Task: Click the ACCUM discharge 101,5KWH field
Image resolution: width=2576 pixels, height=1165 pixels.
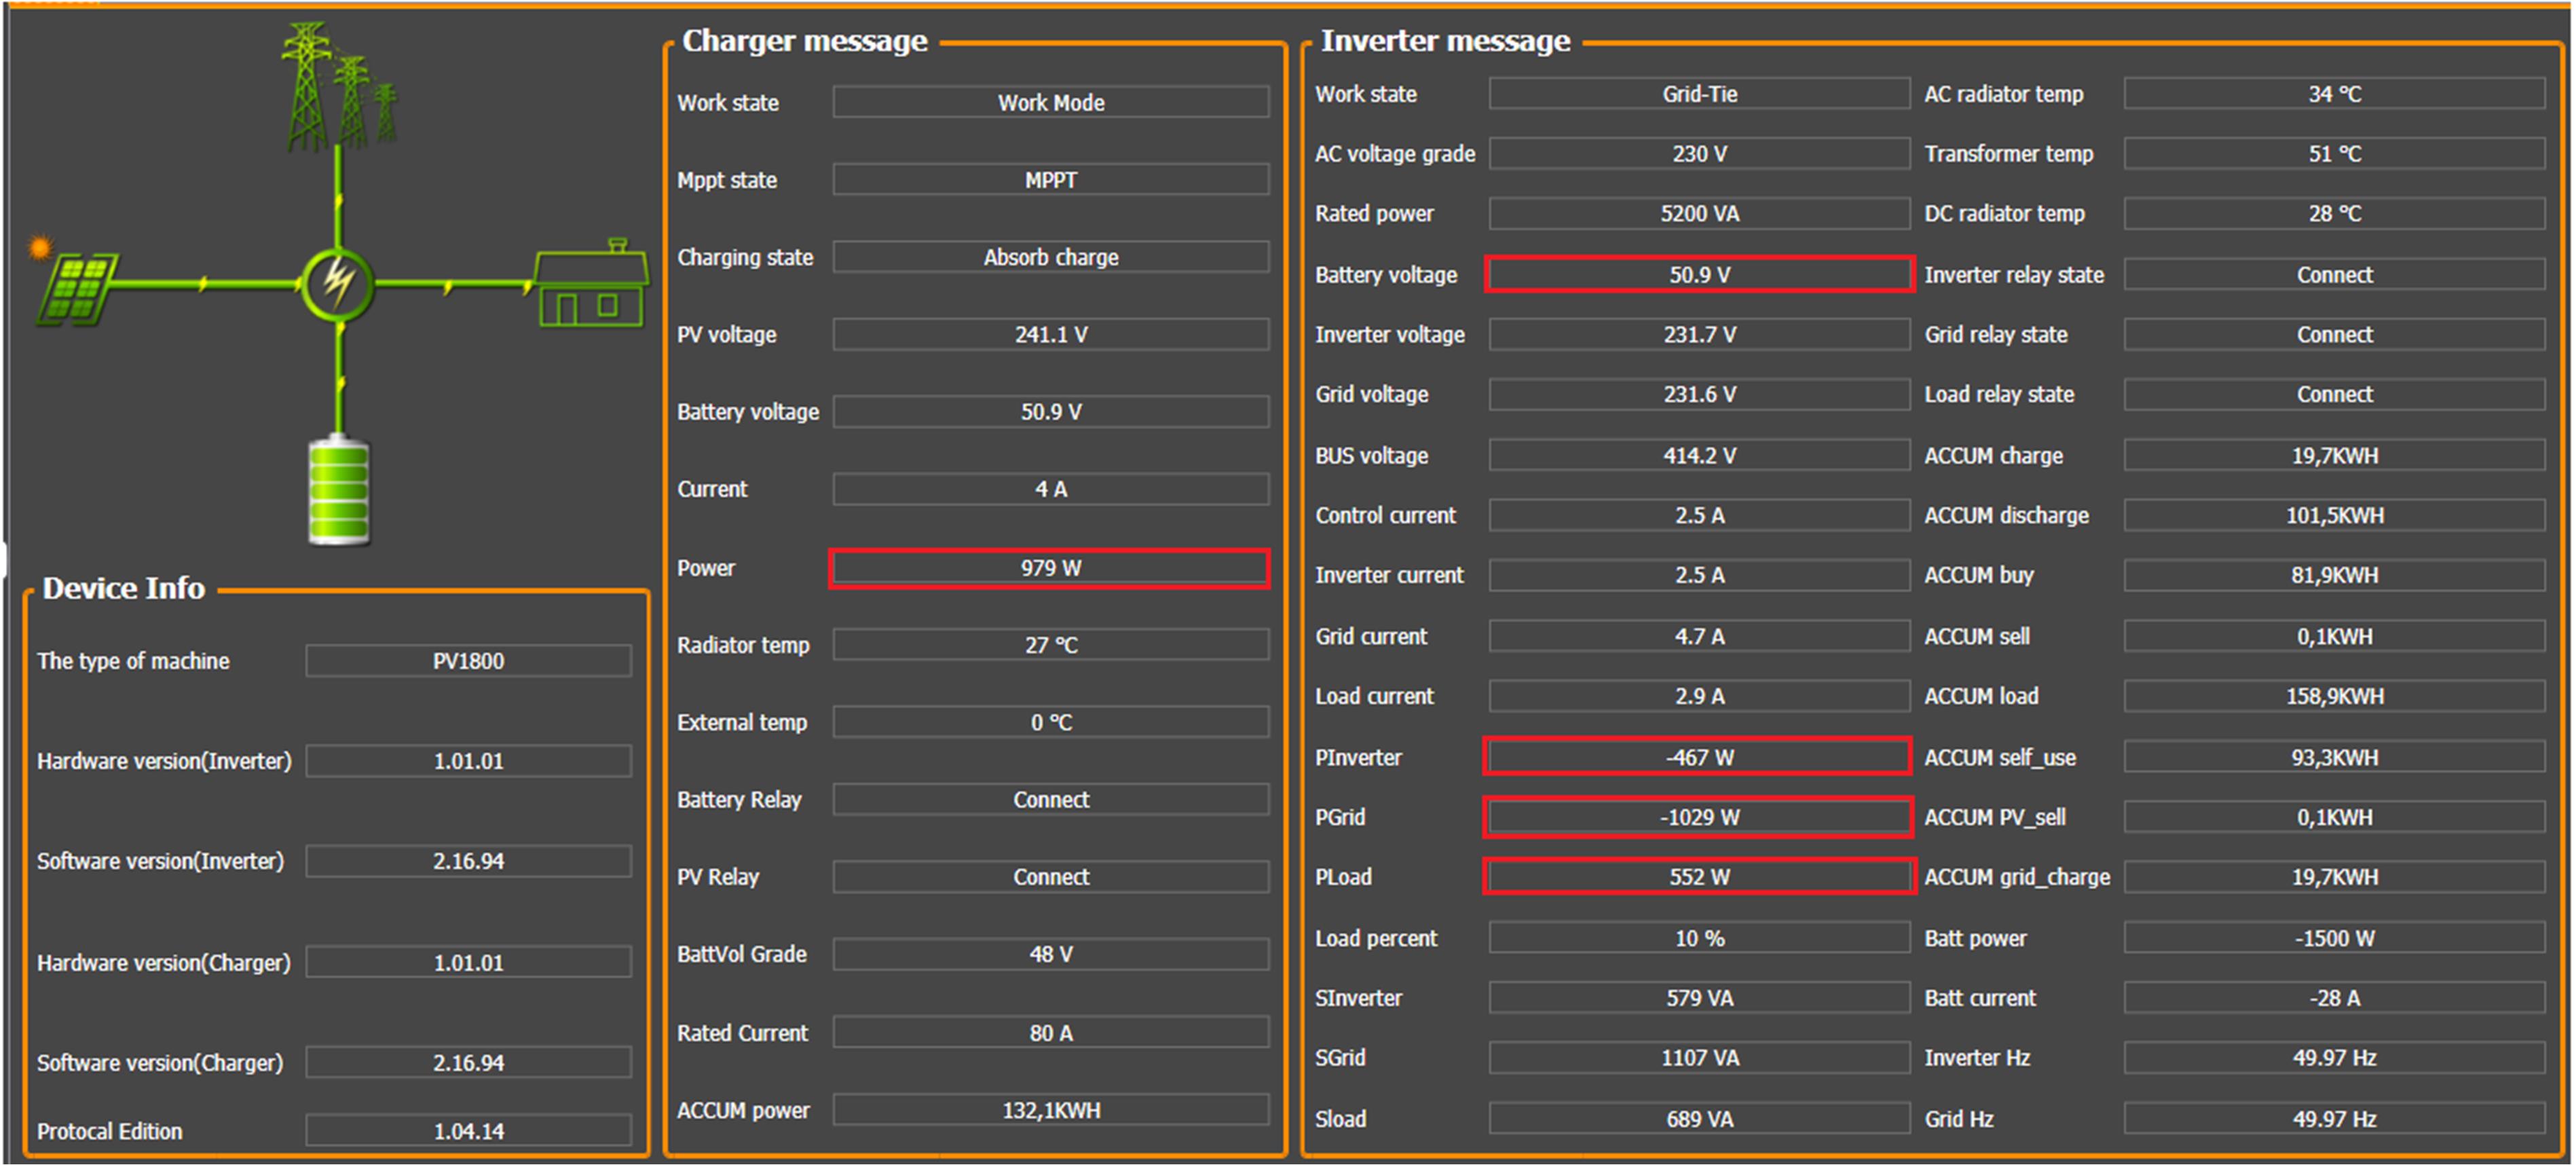Action: (2333, 515)
